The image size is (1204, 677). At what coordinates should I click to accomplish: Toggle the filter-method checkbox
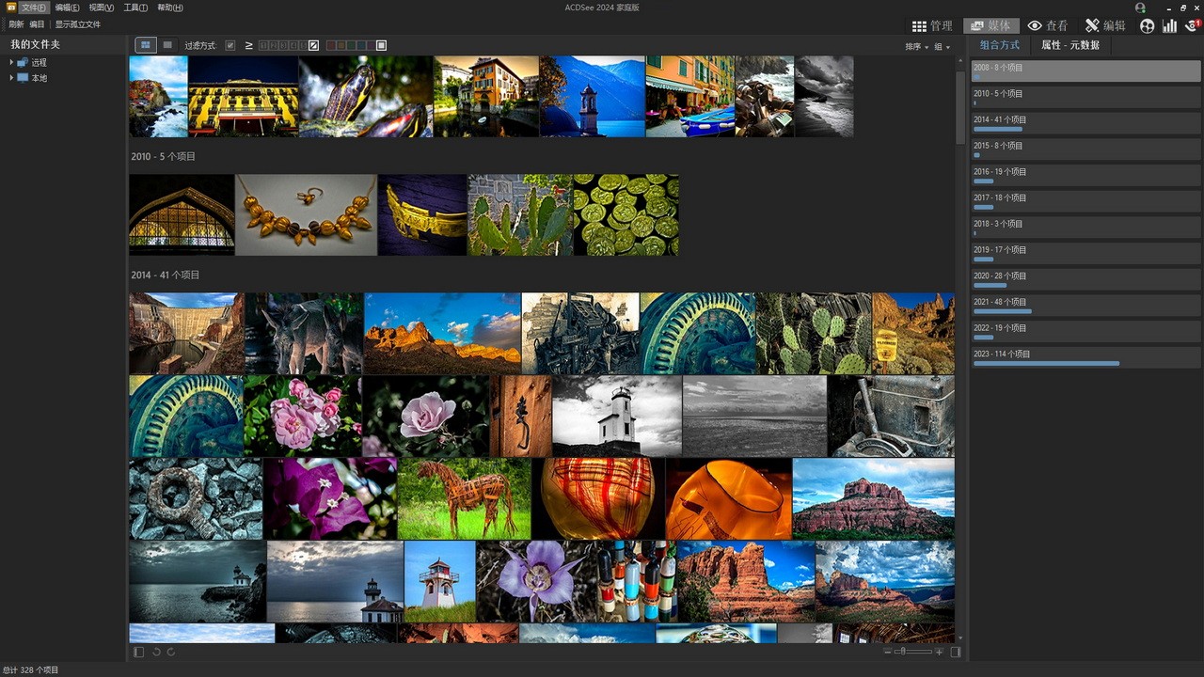(230, 45)
